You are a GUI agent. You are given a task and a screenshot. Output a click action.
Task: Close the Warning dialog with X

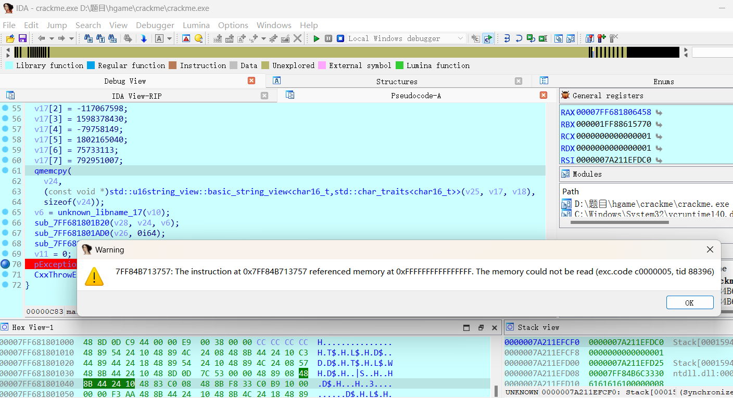click(710, 250)
